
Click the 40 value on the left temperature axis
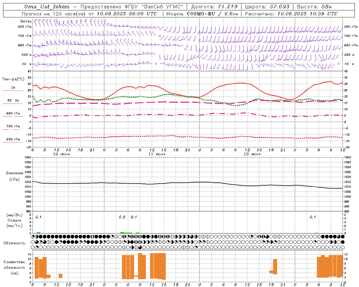[x=29, y=71]
